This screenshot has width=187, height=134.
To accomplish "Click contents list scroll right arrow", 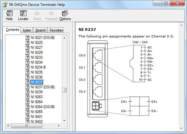I will (x=59, y=126).
